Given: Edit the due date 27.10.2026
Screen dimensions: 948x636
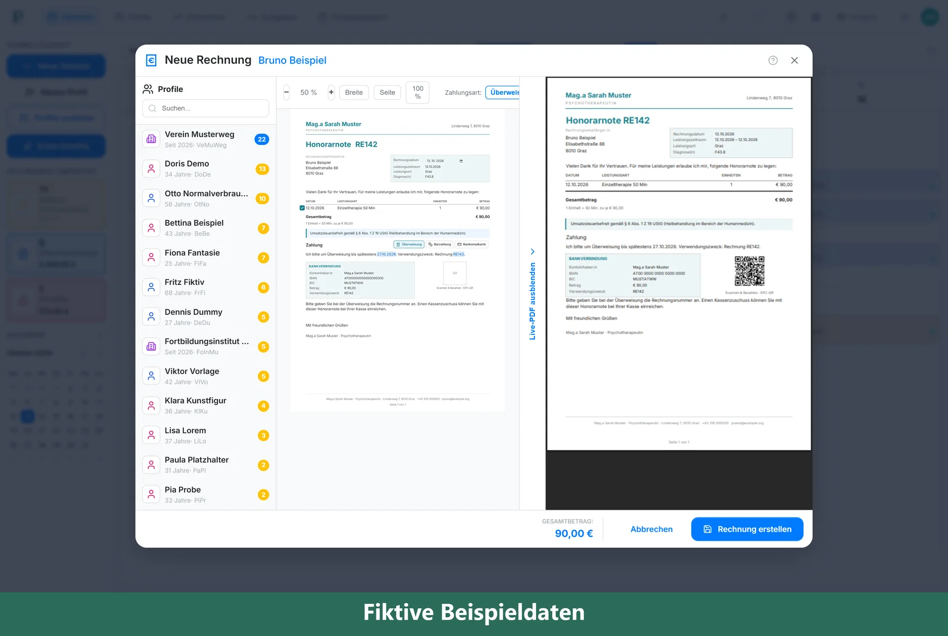Looking at the screenshot, I should pos(387,254).
